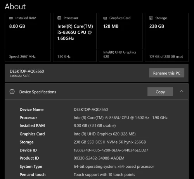Select the 128 MB graphics value

tap(111, 26)
